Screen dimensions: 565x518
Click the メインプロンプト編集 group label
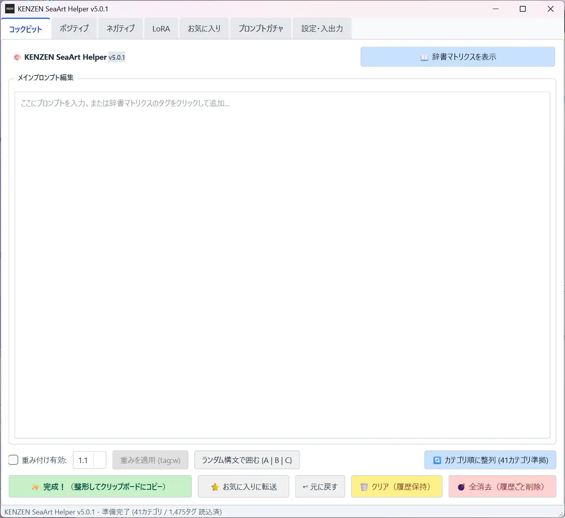point(46,77)
